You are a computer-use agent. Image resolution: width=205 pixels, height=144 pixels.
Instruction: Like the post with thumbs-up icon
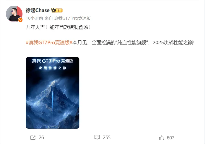point(162,138)
